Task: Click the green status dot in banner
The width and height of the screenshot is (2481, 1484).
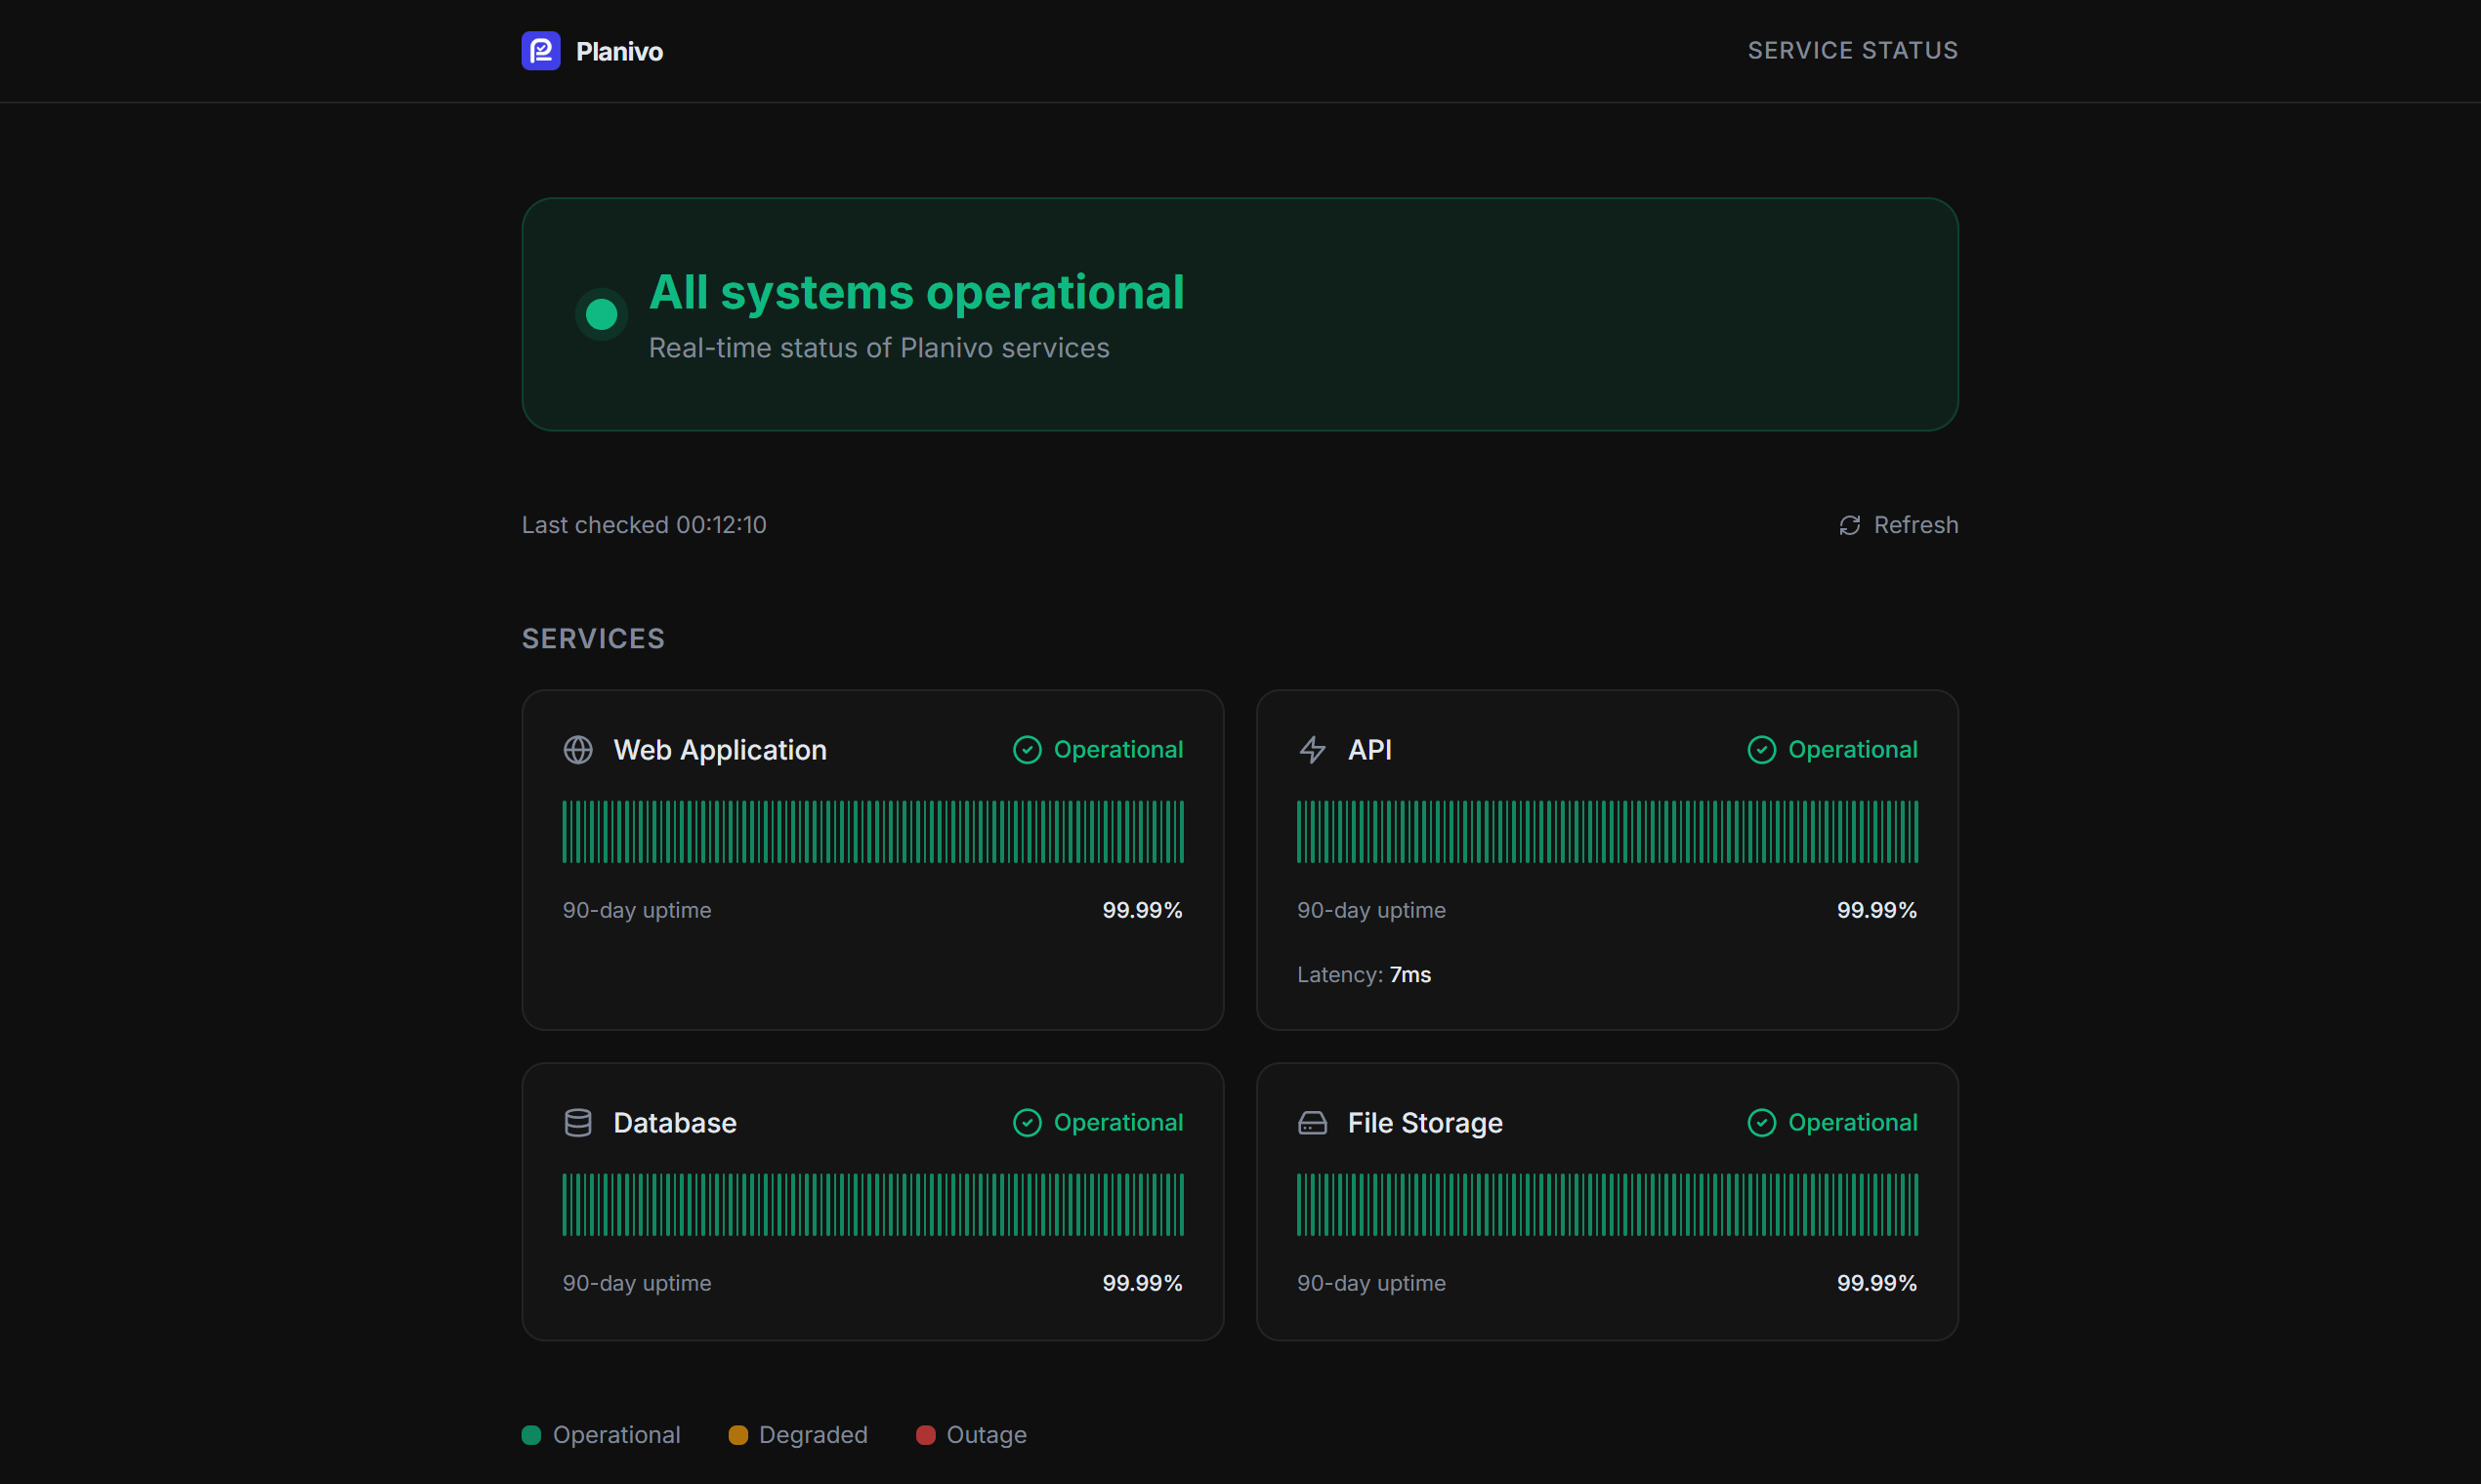Action: tap(602, 315)
